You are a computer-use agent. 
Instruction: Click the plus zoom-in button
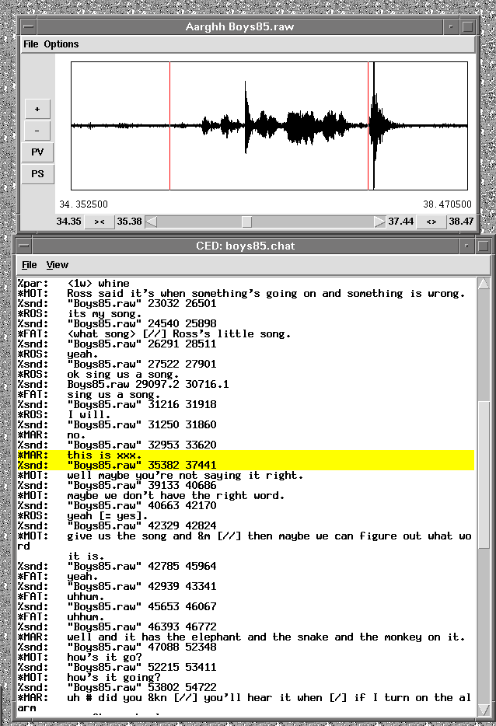pos(37,109)
